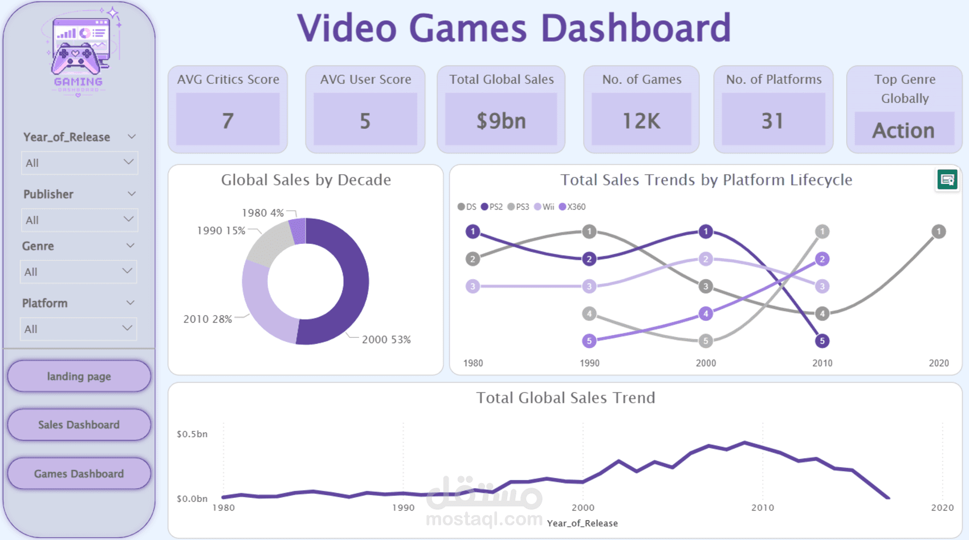Click the "Global Sales by Decade" chart title

pos(306,180)
